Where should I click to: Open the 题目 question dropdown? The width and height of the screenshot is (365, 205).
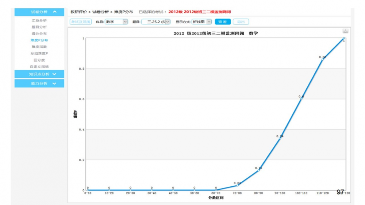coord(168,22)
